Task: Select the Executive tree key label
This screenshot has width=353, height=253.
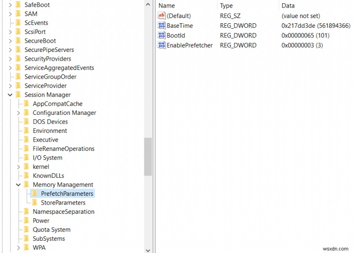Action: coord(45,139)
